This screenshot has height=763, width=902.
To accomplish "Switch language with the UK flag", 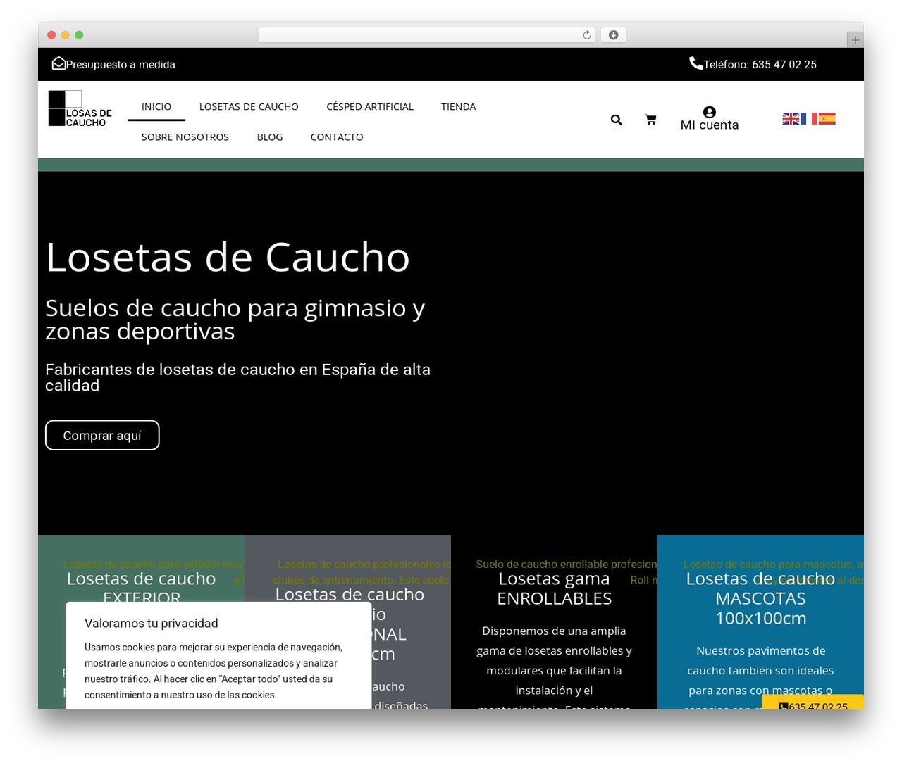I will click(x=791, y=119).
